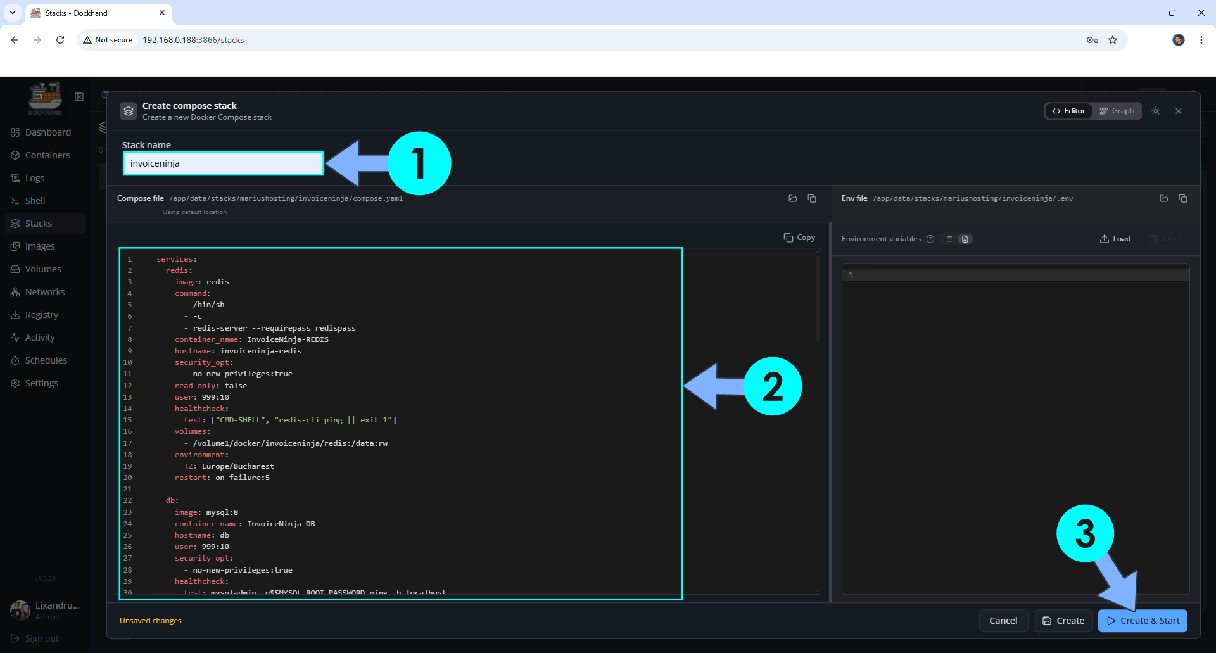Click the browser address bar URL
Image resolution: width=1216 pixels, height=653 pixels.
tap(193, 40)
